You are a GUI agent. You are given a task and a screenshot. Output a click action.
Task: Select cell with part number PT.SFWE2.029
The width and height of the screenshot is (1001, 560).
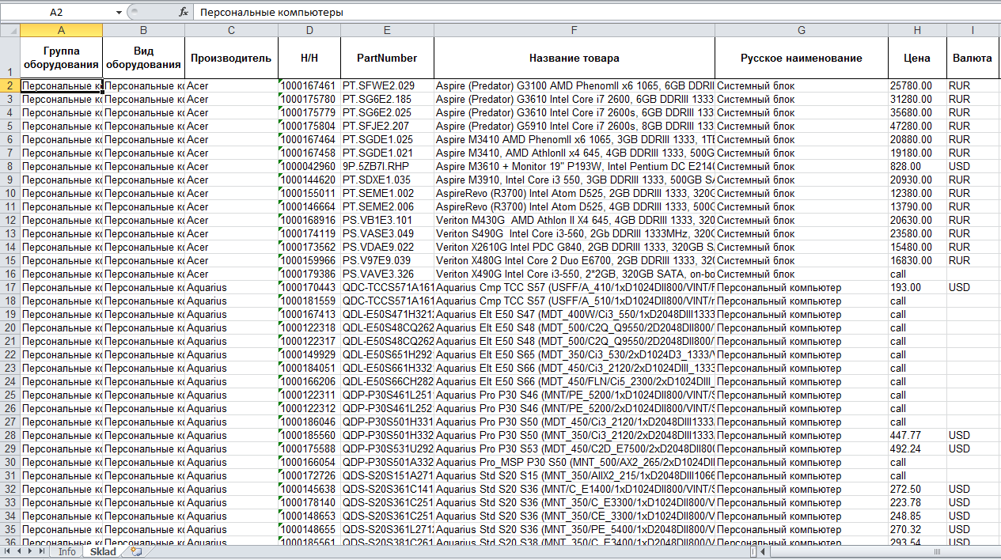387,85
